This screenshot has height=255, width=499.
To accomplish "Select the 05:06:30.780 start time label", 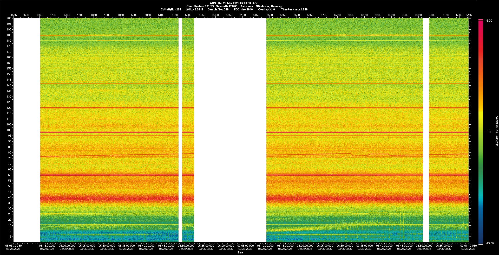I will coord(14,245).
